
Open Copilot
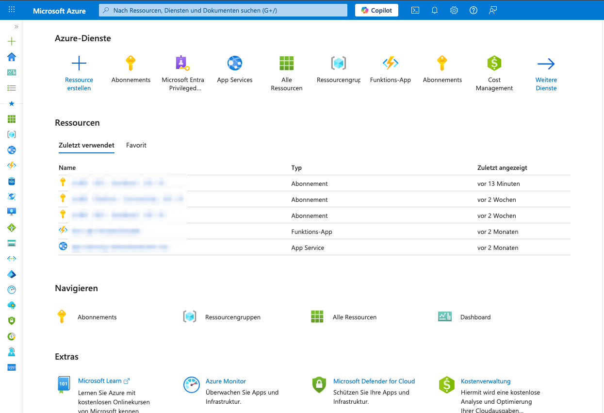click(376, 10)
